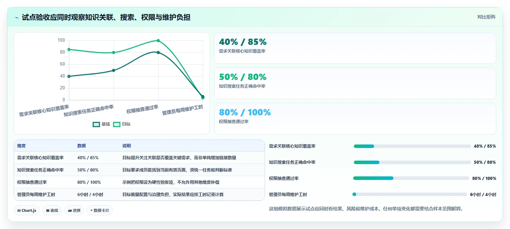Open the 50% / 80% data card

click(x=355, y=83)
